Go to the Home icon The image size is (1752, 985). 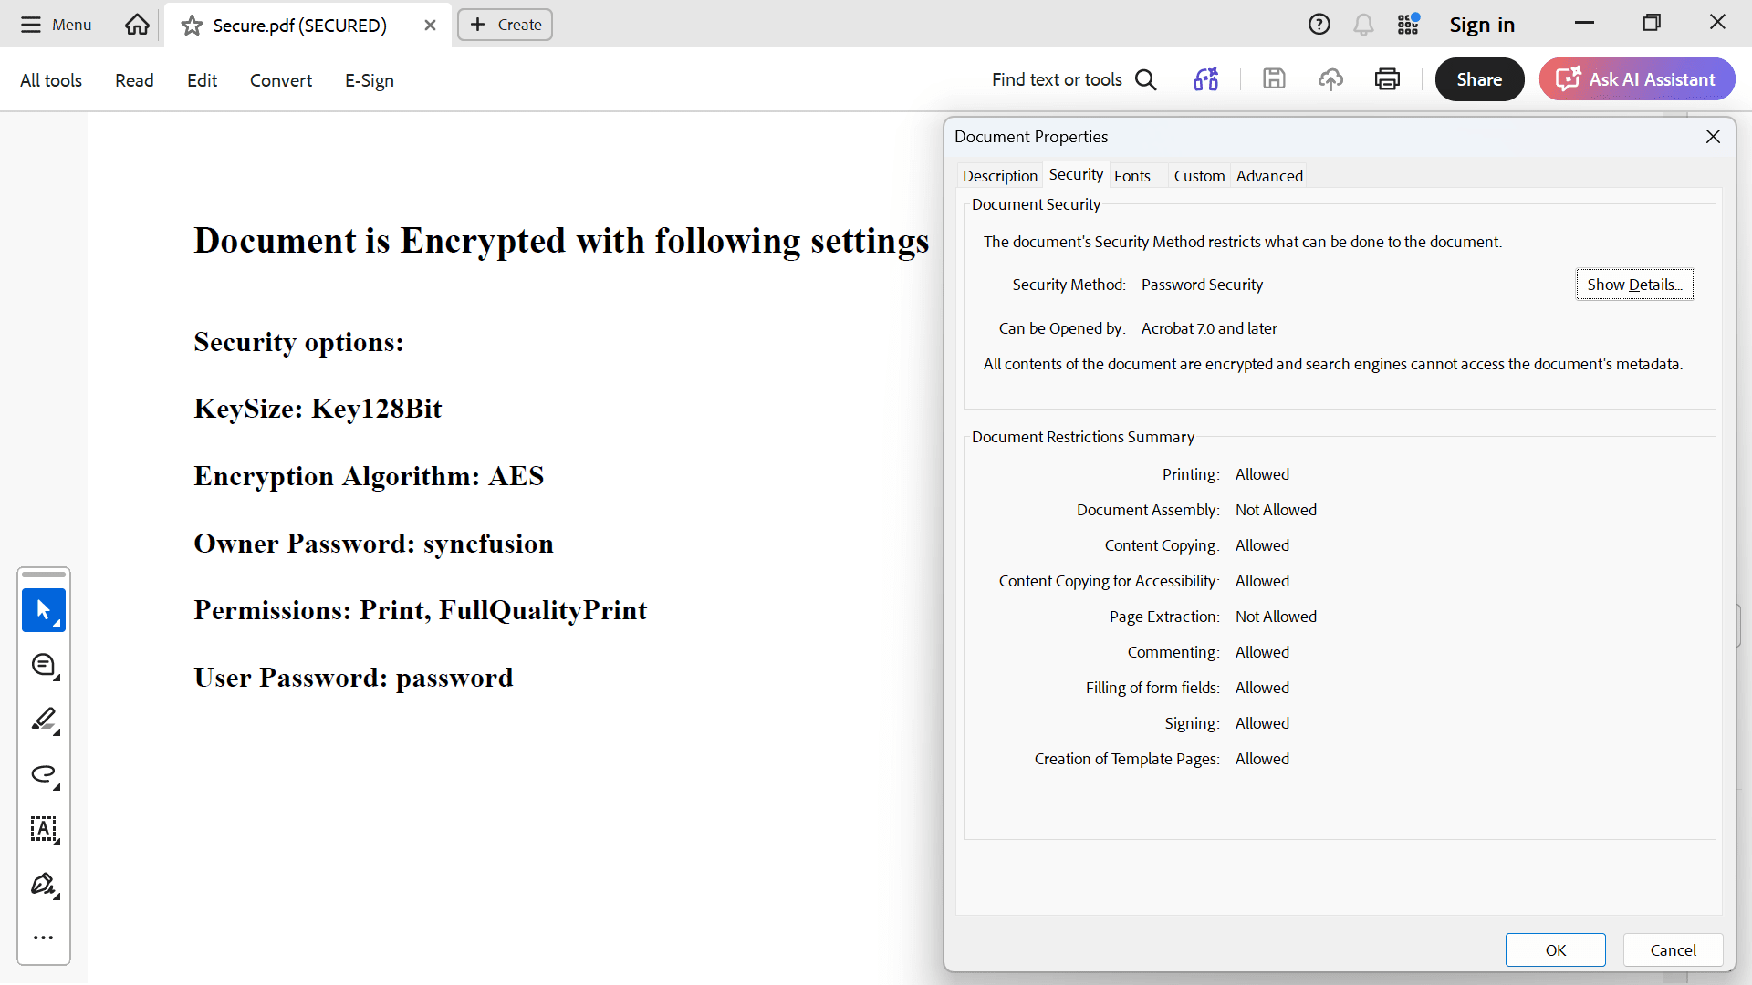point(137,25)
